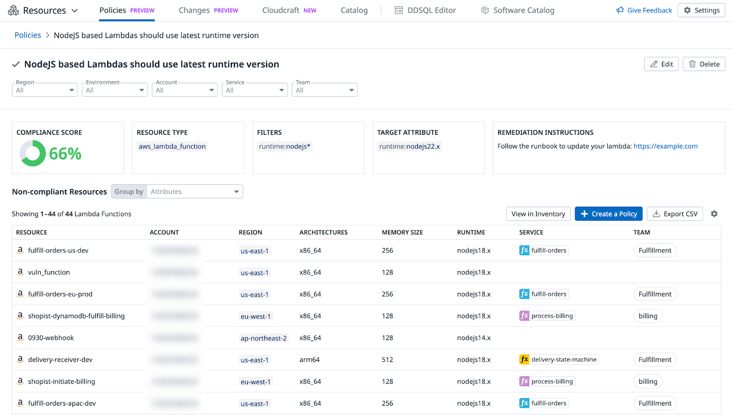The width and height of the screenshot is (733, 415).
Task: Go to the Catalog tab
Action: (354, 10)
